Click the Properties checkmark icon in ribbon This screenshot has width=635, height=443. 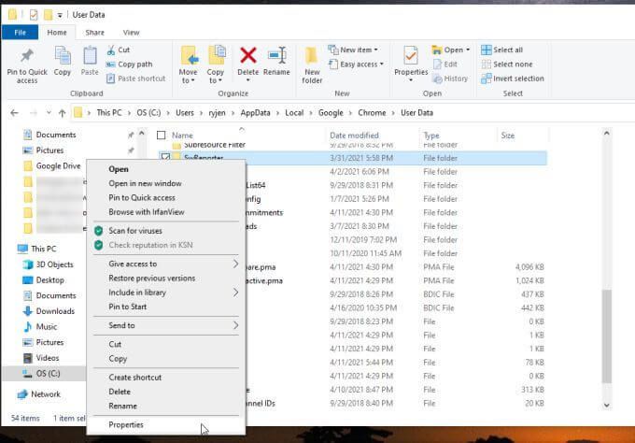tap(411, 56)
